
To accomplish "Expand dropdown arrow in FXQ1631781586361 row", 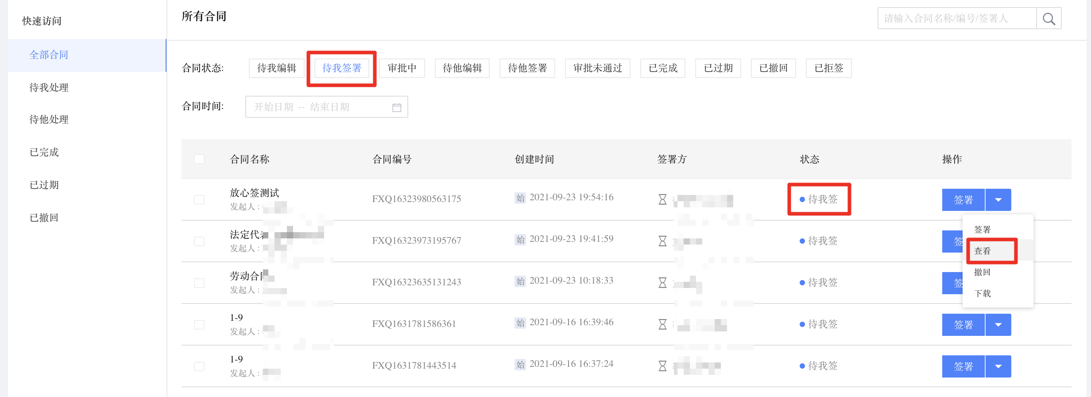I will click(998, 325).
